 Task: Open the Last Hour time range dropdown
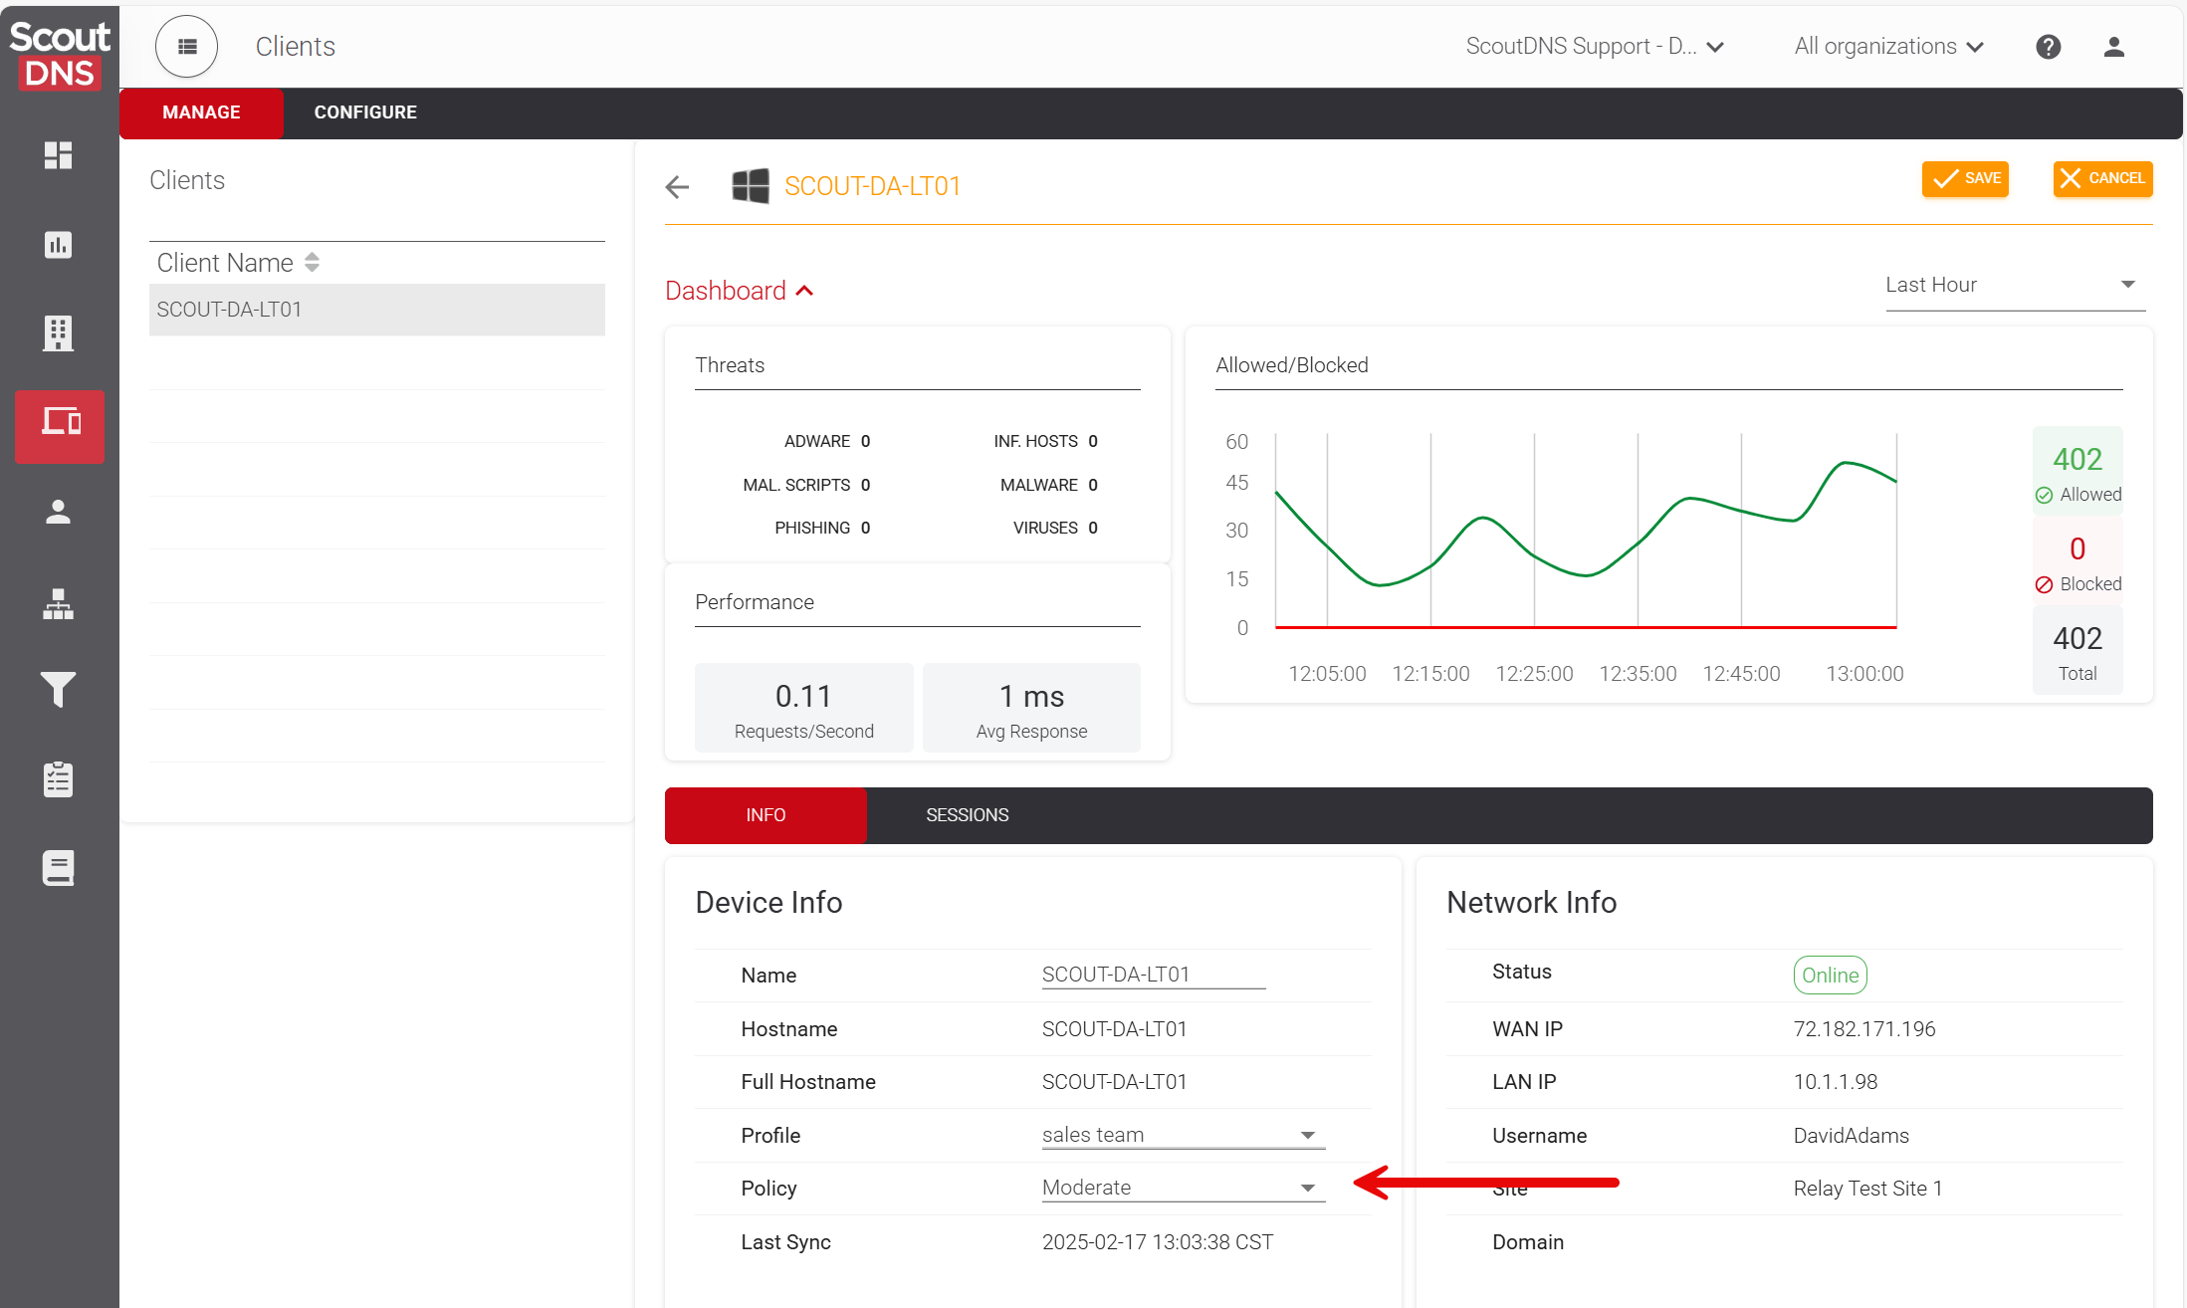click(x=2015, y=286)
